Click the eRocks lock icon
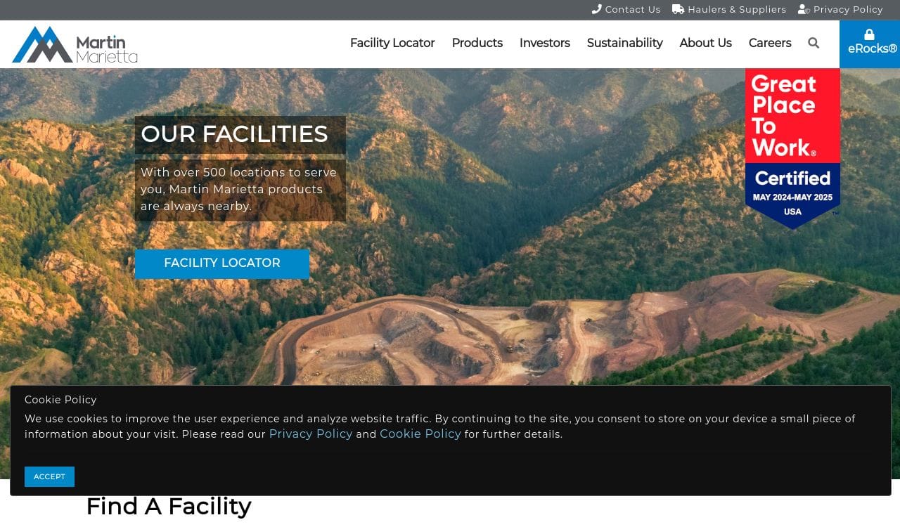 (x=869, y=34)
